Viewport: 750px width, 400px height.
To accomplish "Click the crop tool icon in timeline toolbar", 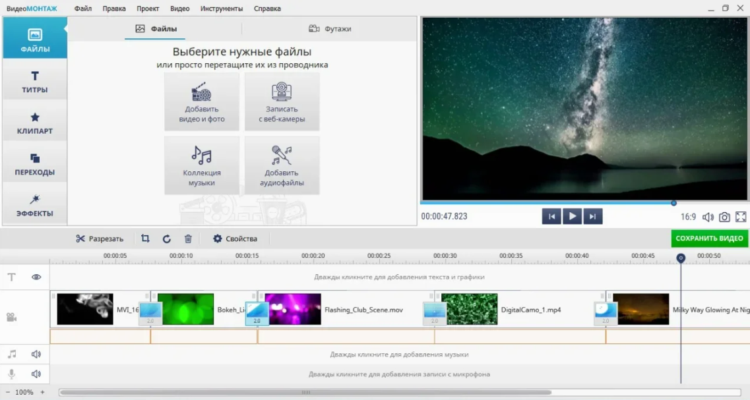I will pyautogui.click(x=145, y=239).
